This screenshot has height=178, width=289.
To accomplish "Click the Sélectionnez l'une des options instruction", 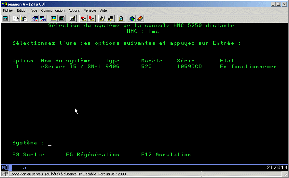I will pyautogui.click(x=127, y=43).
